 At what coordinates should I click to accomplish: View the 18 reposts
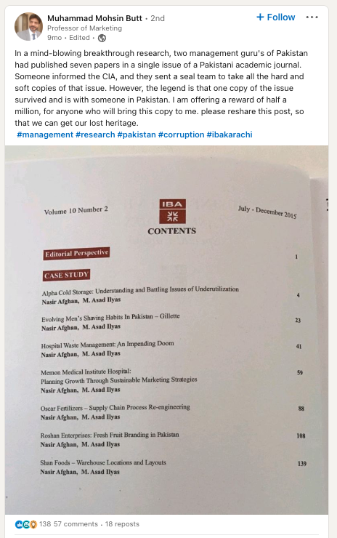122,524
